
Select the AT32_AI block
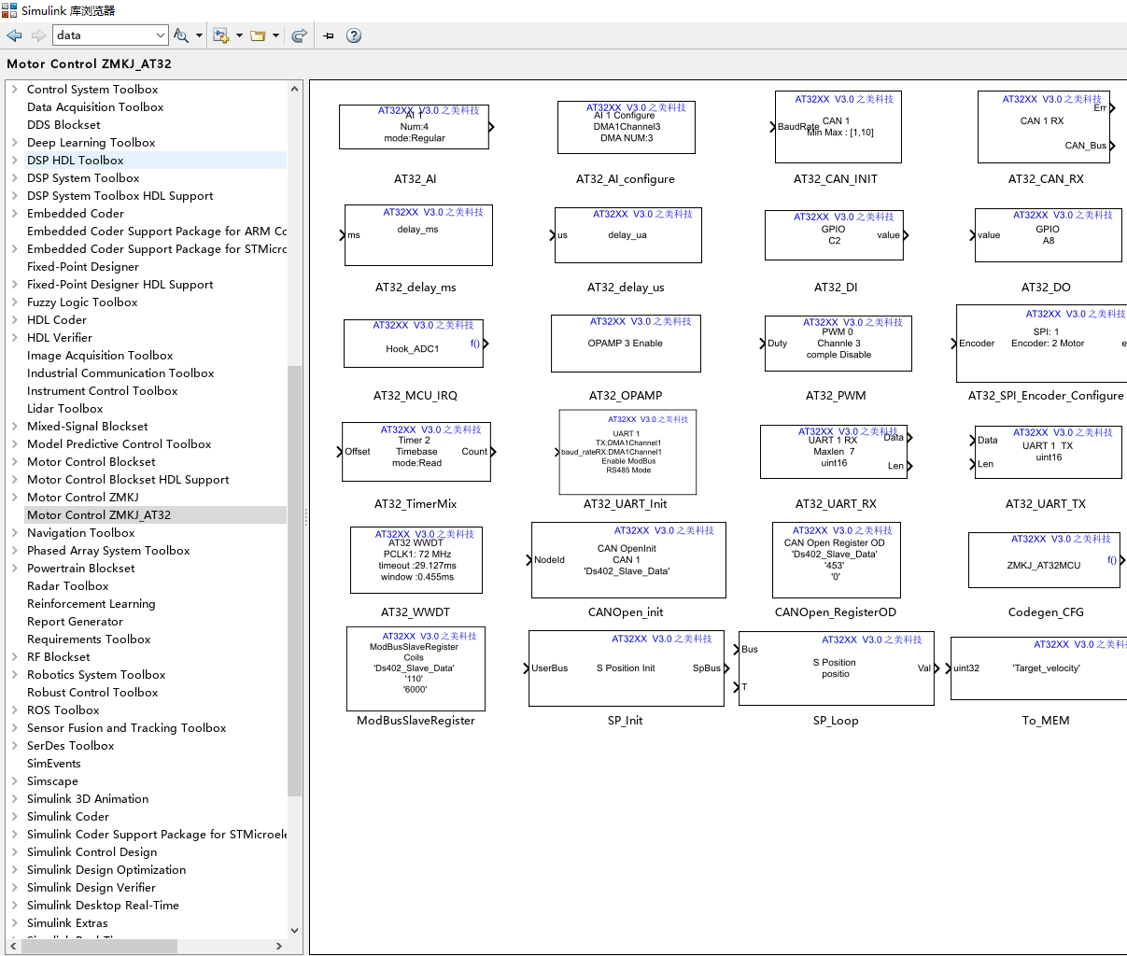pos(415,127)
